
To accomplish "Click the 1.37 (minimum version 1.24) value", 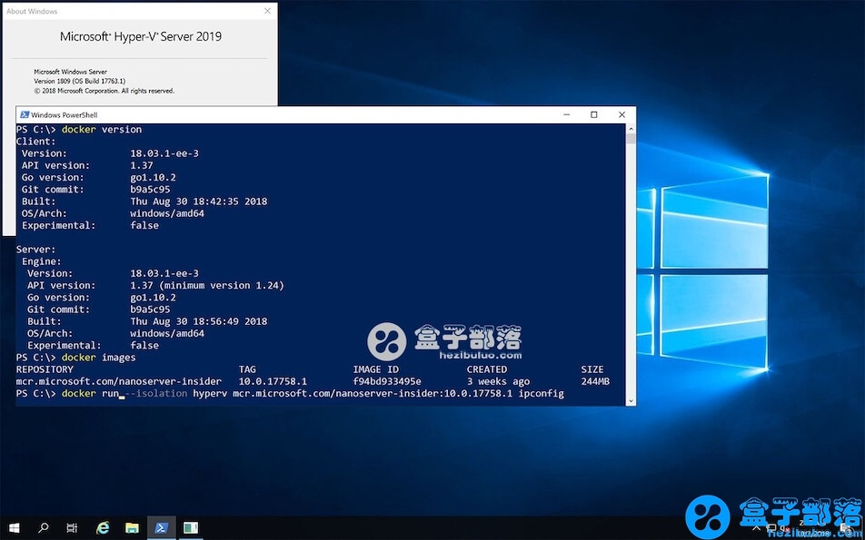I will click(207, 285).
